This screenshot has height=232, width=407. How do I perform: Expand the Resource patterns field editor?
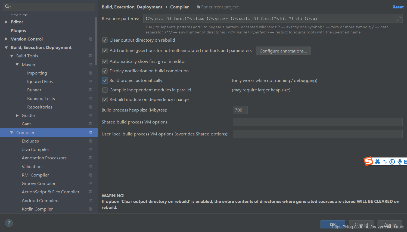[x=399, y=19]
